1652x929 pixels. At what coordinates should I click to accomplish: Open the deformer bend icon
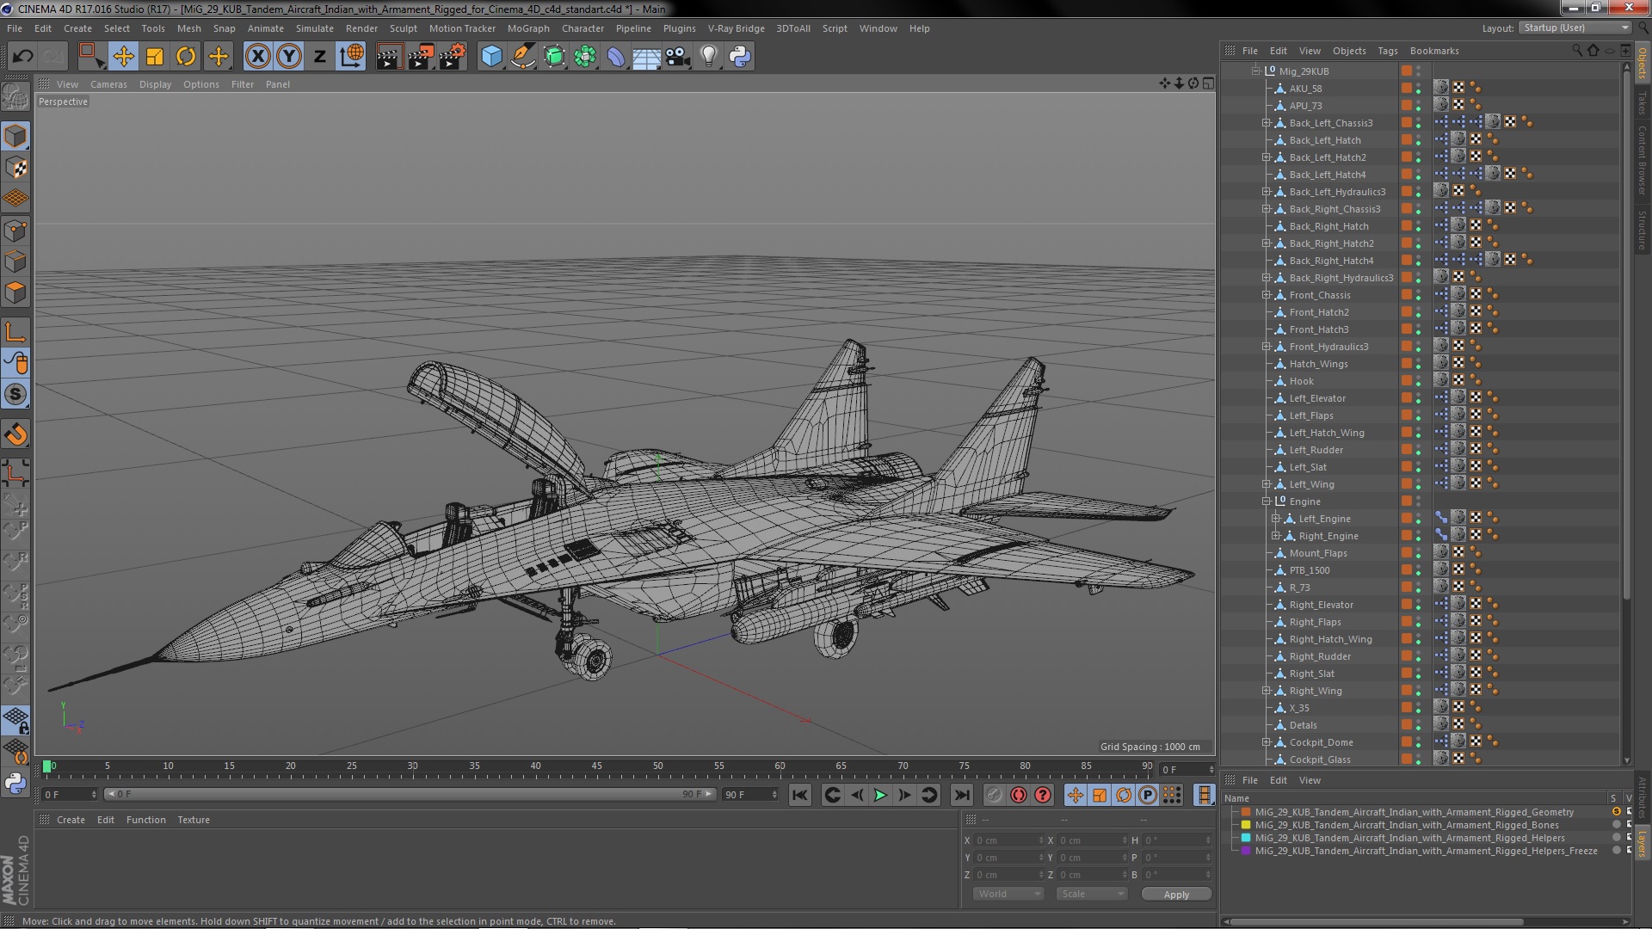point(616,57)
